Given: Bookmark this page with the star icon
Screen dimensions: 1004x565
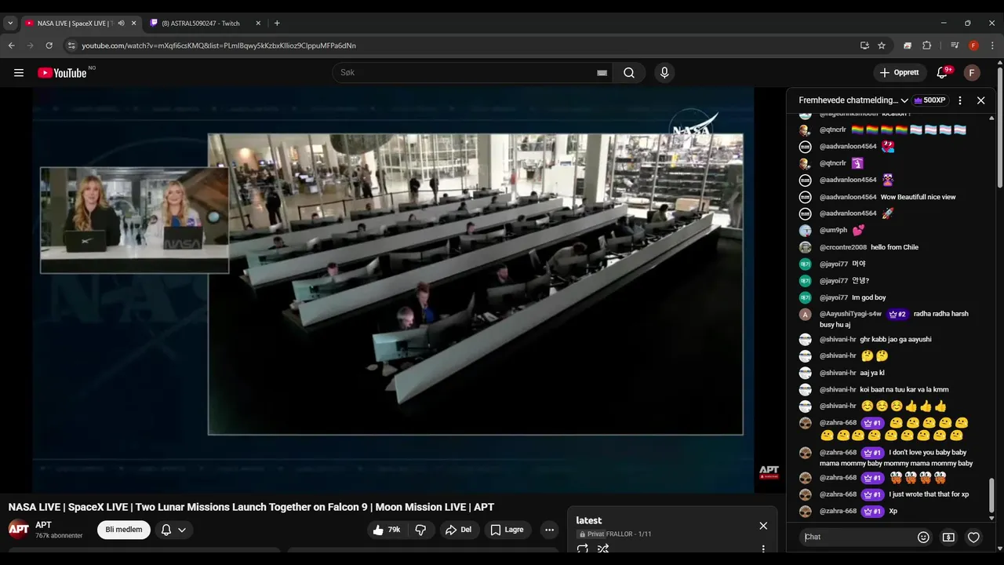Looking at the screenshot, I should pyautogui.click(x=882, y=46).
